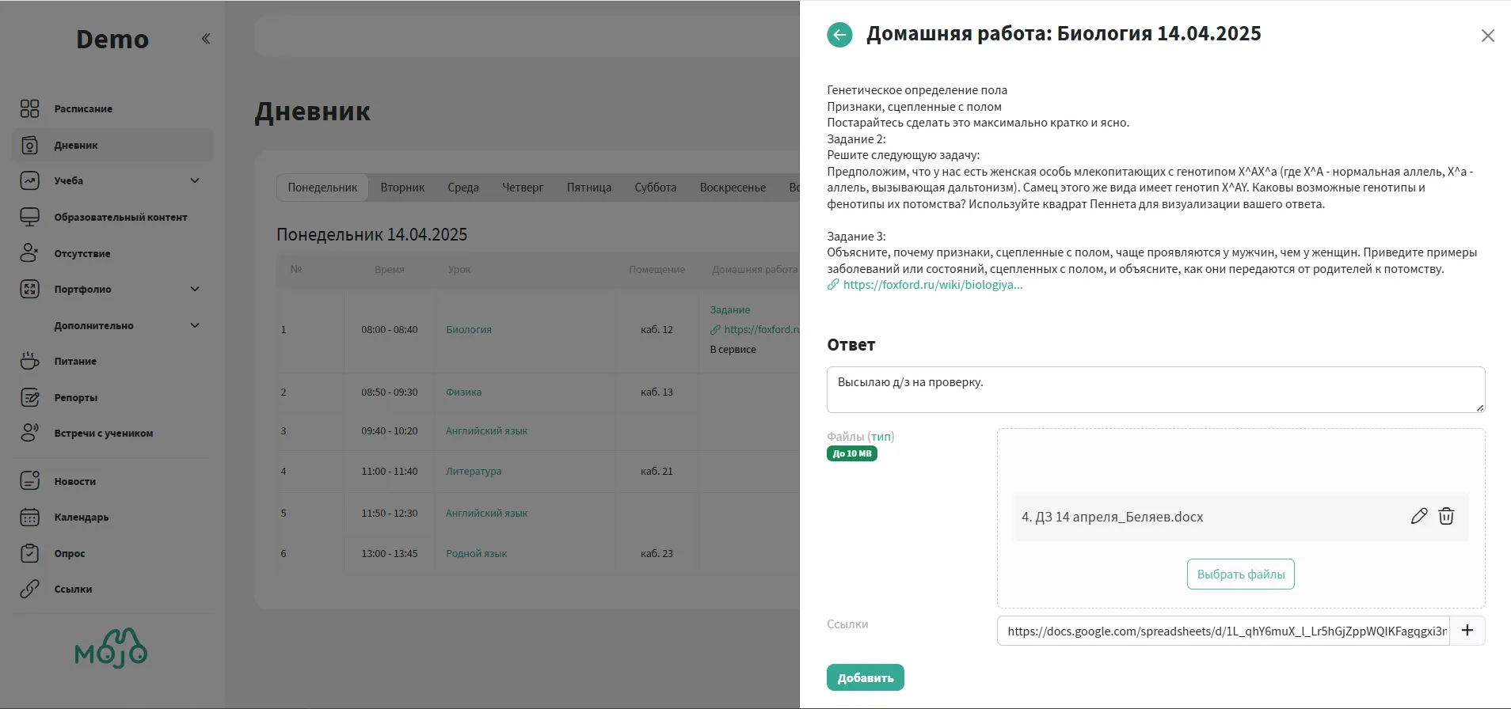Edit the attached docx file with pencil icon
The height and width of the screenshot is (709, 1511).
pyautogui.click(x=1418, y=517)
